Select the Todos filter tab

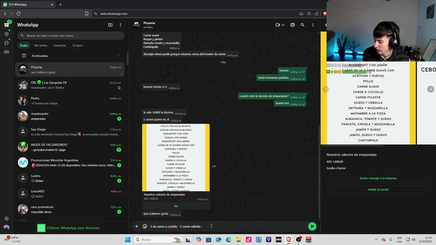click(24, 45)
